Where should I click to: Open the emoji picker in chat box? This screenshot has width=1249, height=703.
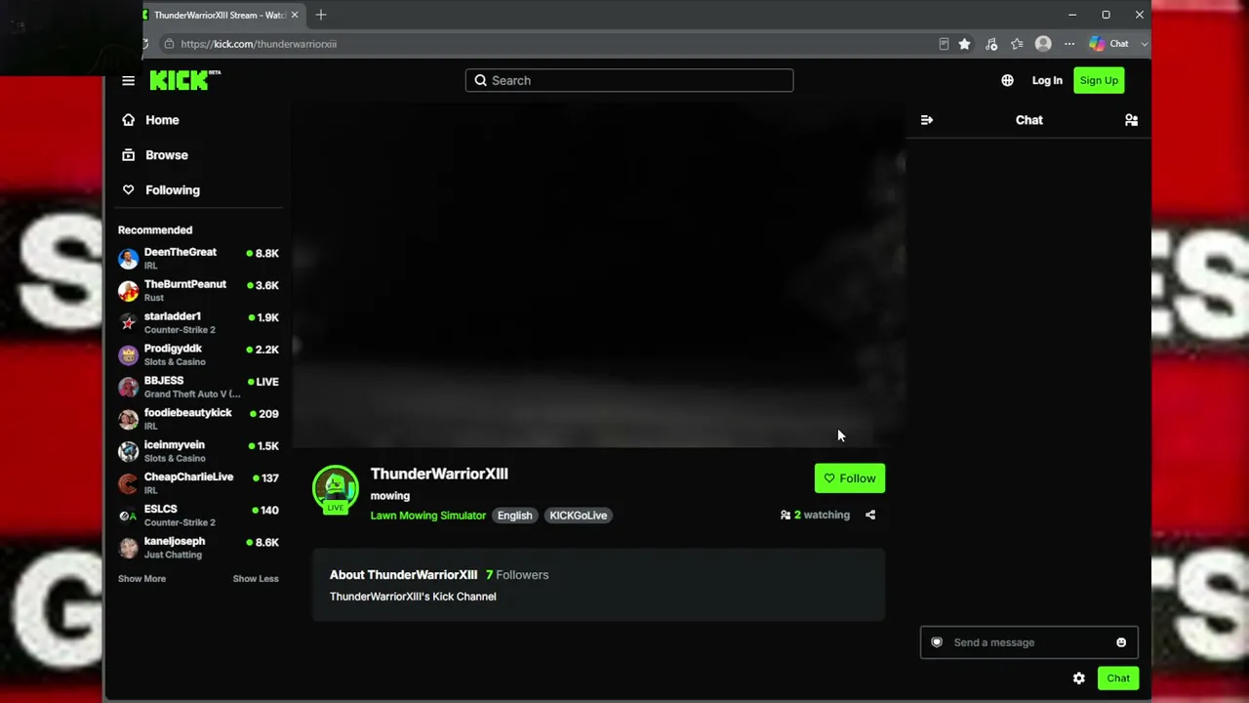(1121, 642)
